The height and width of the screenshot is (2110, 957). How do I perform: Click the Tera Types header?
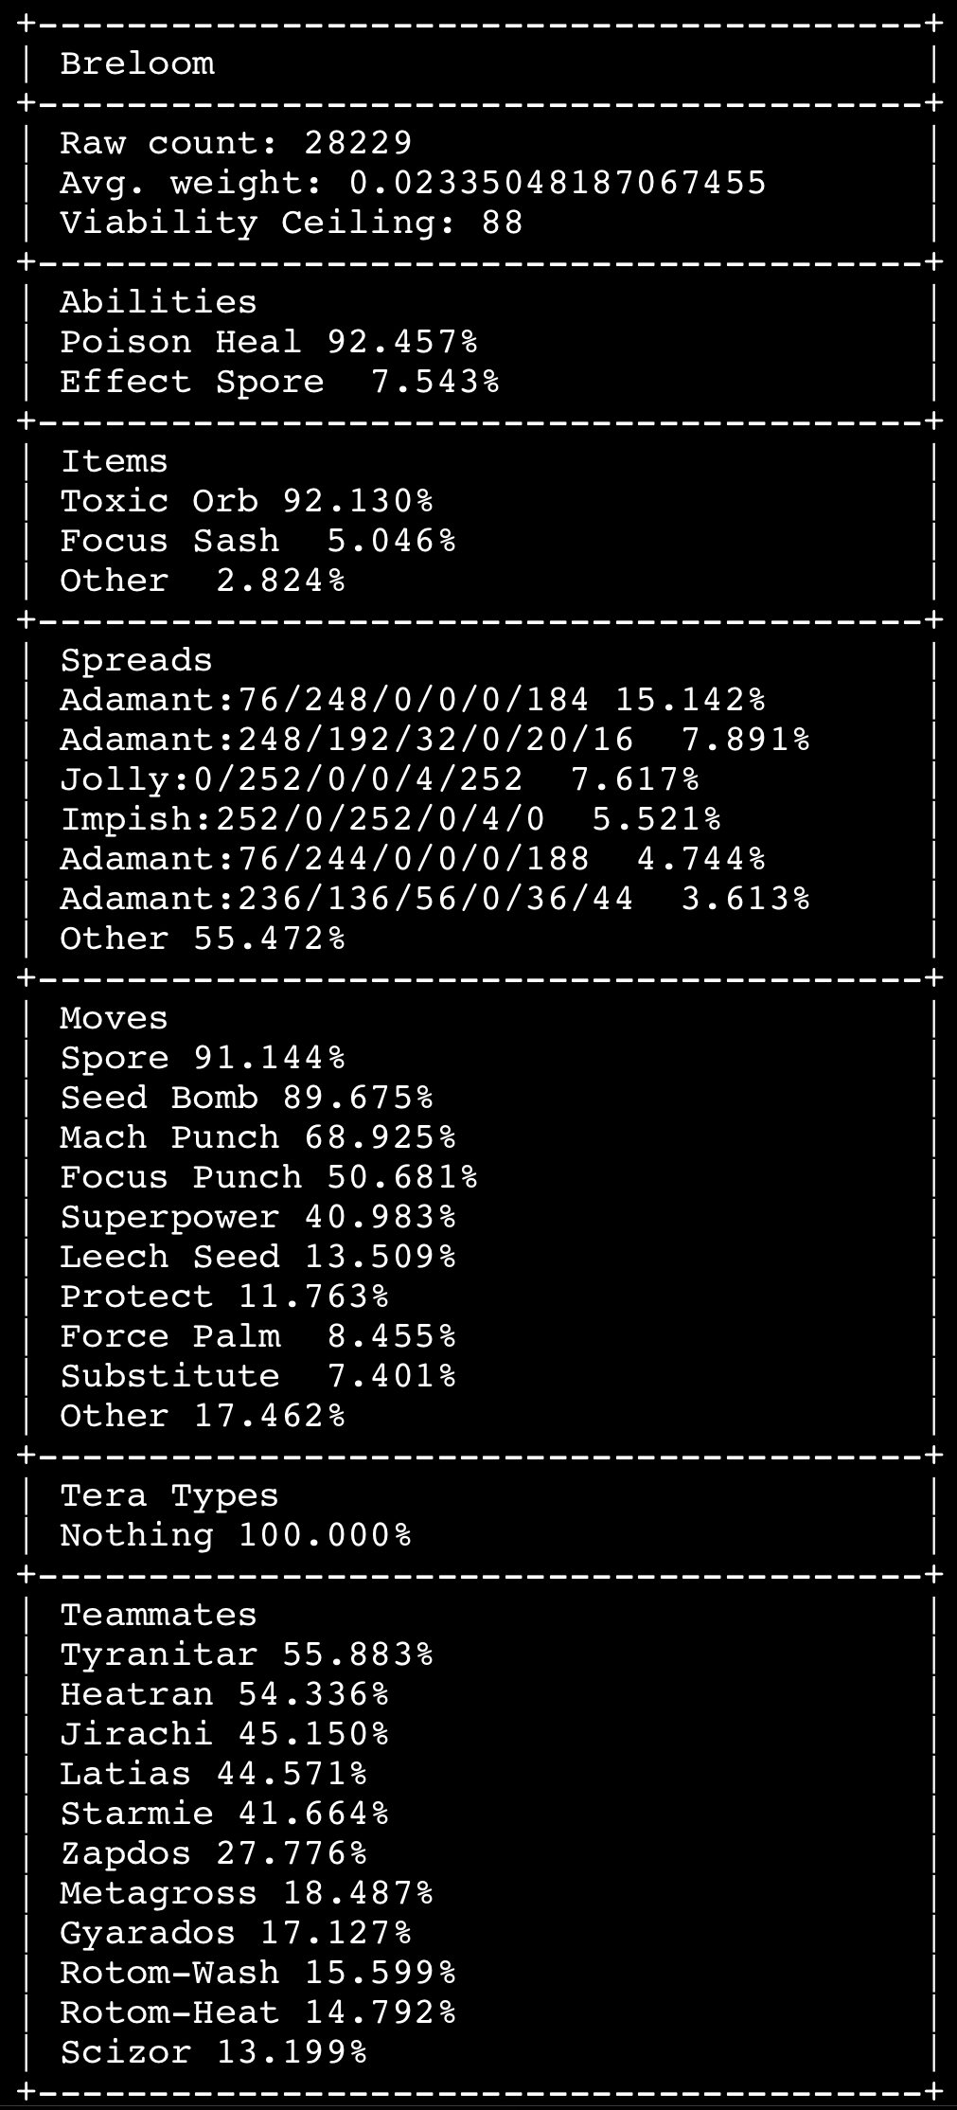pos(169,1495)
